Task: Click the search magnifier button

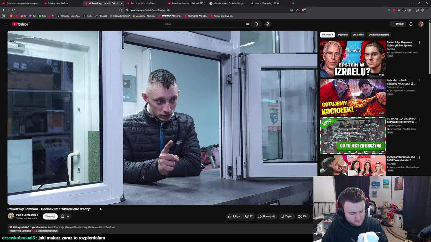Action: [256, 24]
